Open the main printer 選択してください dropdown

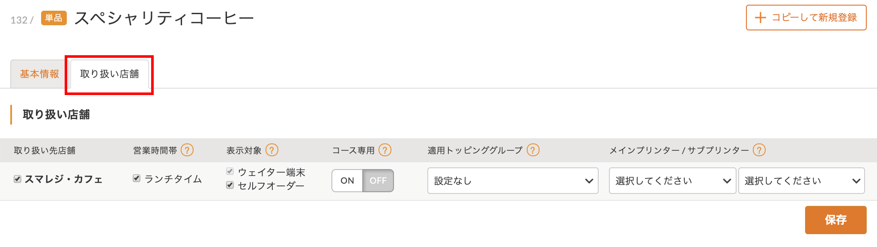pyautogui.click(x=672, y=181)
